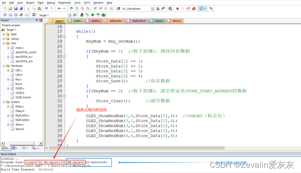Insert a bookmark using the flag icon
The image size is (301, 173).
tap(71, 8)
